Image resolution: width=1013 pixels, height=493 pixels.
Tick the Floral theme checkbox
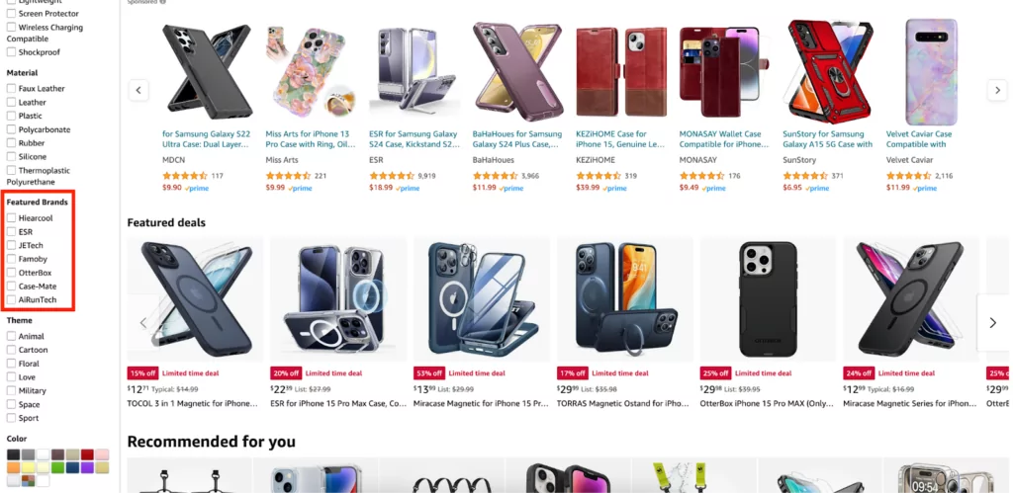pos(11,364)
